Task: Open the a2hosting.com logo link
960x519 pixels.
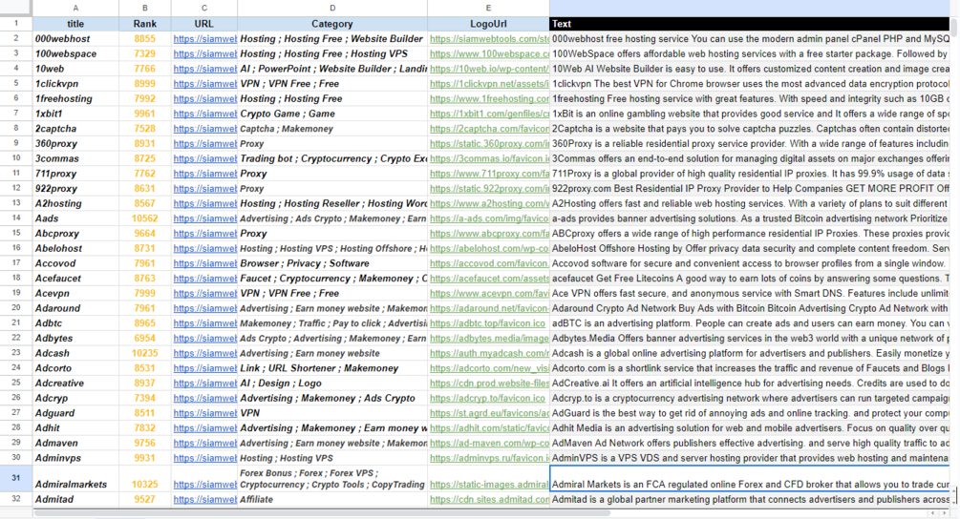Action: (x=489, y=203)
